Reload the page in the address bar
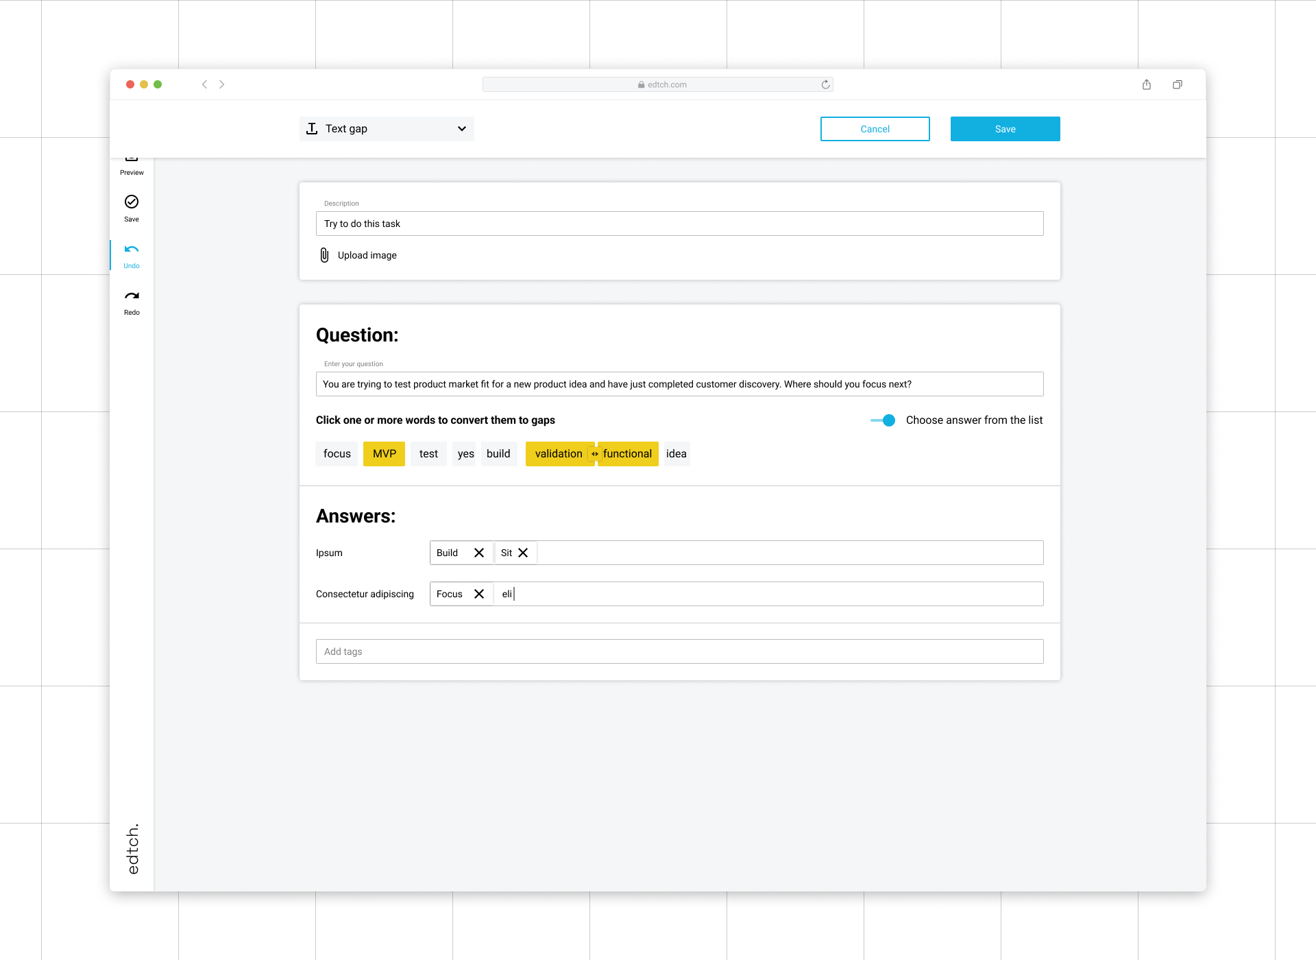This screenshot has width=1316, height=960. 826,84
